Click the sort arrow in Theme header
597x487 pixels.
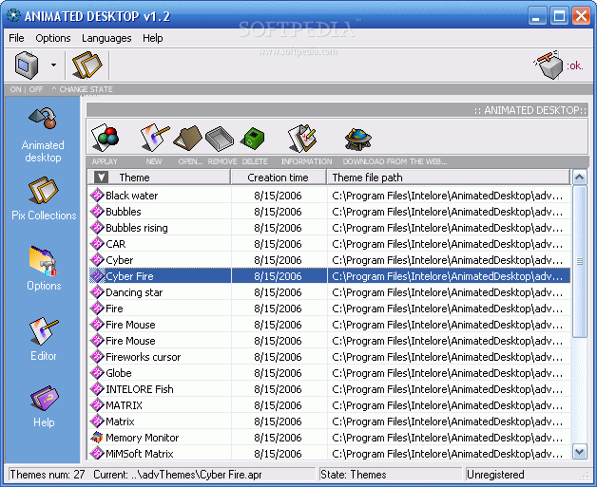pyautogui.click(x=101, y=178)
